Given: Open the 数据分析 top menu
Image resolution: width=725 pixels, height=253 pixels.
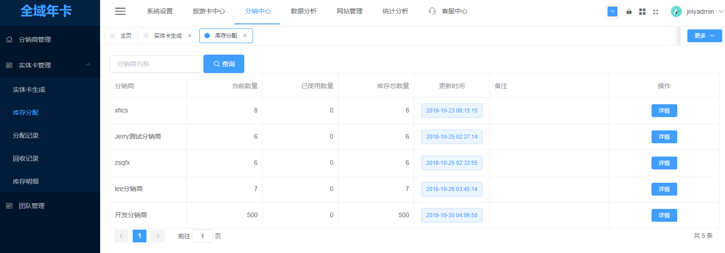Looking at the screenshot, I should click(x=303, y=11).
